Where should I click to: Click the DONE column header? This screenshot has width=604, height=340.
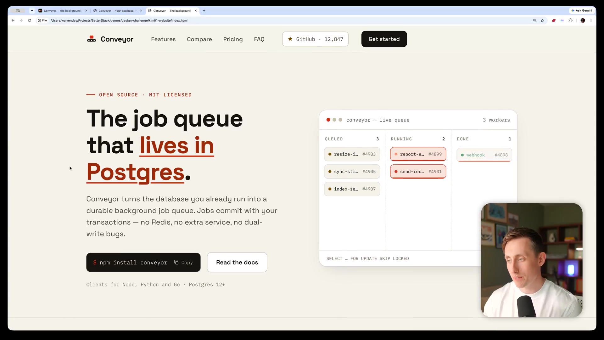(x=463, y=139)
